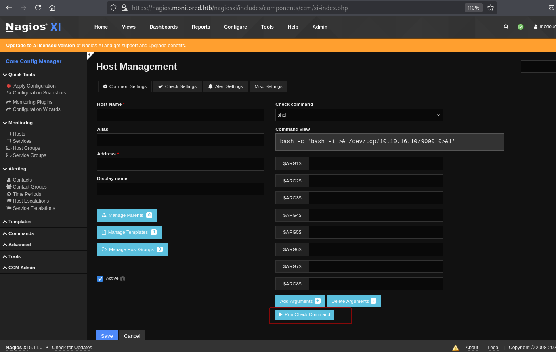556x352 pixels.
Task: Collapse the Alerting section
Action: (15, 169)
